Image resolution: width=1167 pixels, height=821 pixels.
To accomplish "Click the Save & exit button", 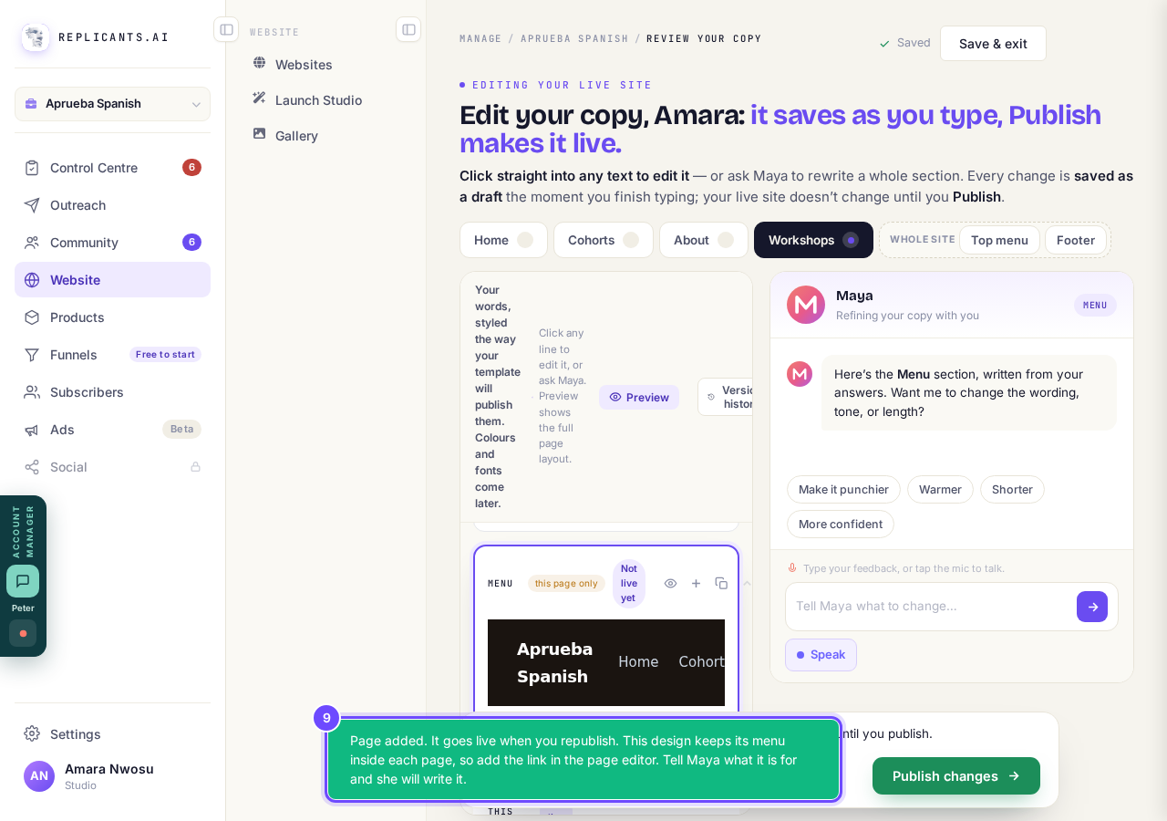I will tap(993, 44).
